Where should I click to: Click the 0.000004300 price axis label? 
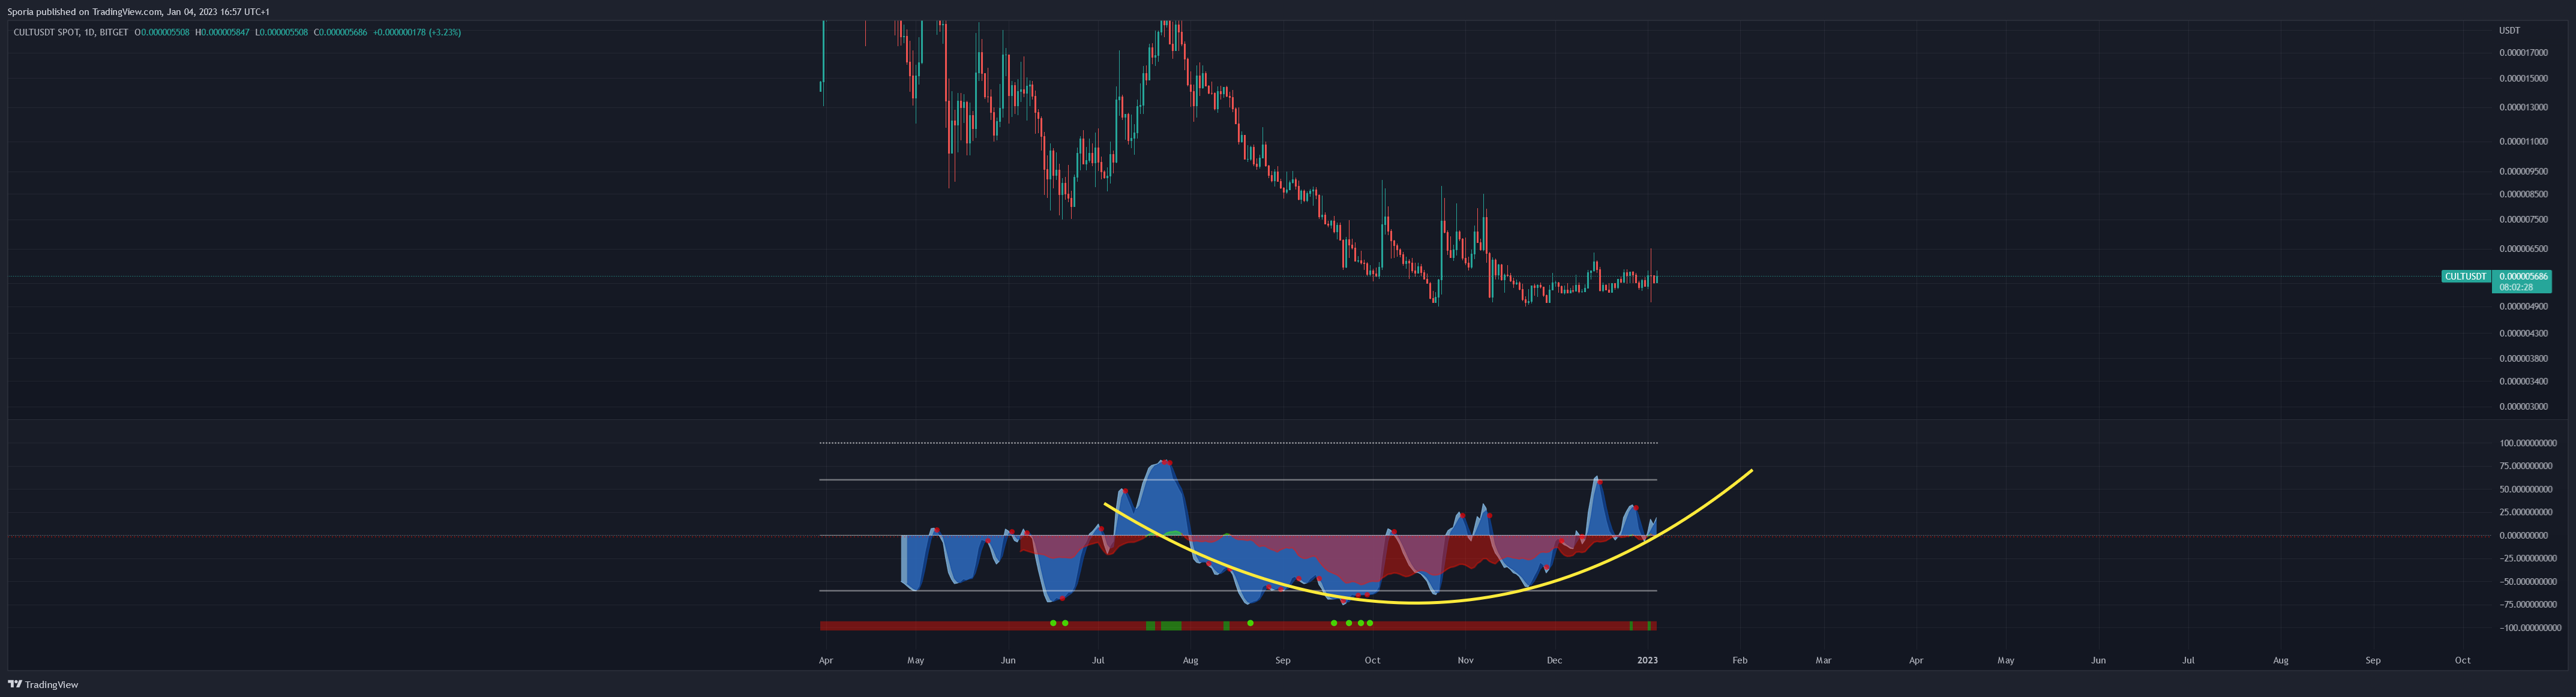pos(2524,334)
